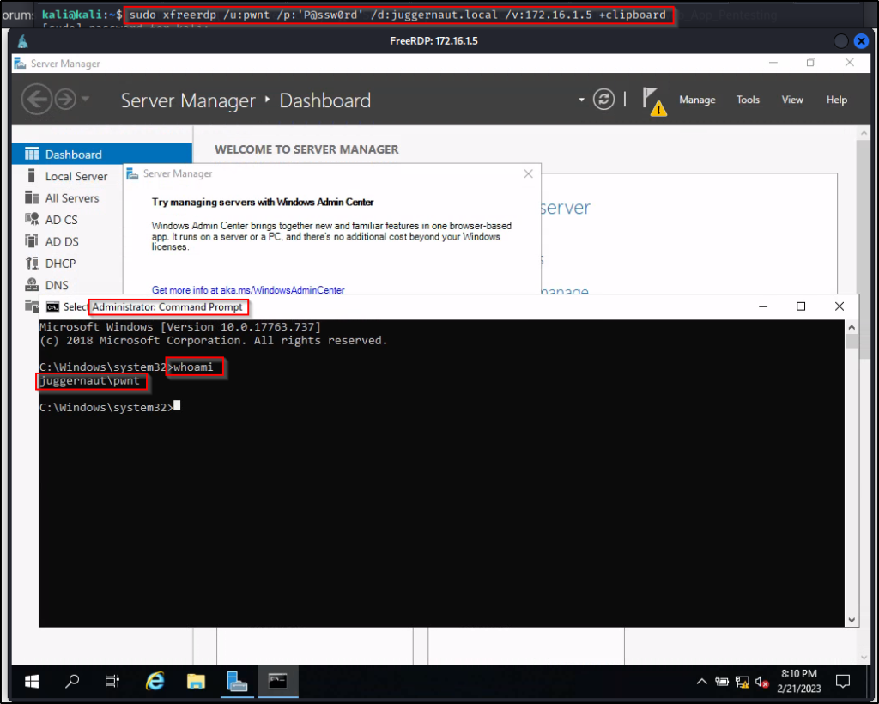This screenshot has width=879, height=704.
Task: Open the Tools menu
Action: click(x=748, y=100)
